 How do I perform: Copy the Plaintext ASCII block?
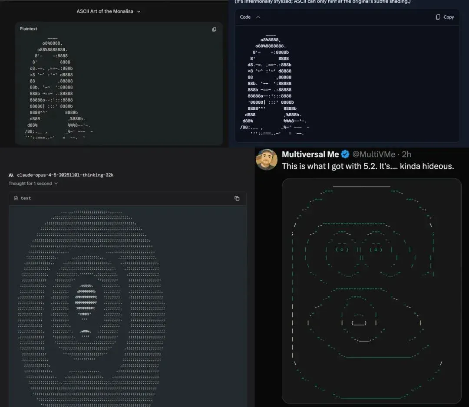(214, 29)
